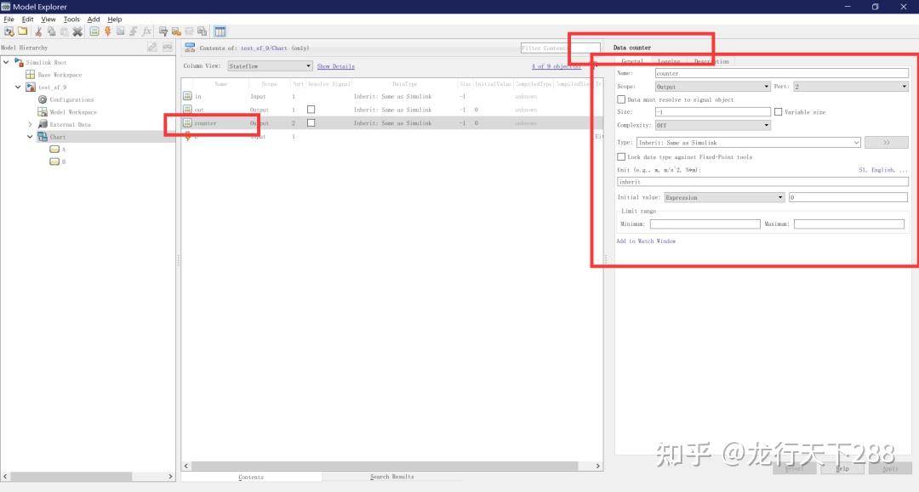Click the Add to Watch Window link
Image resolution: width=919 pixels, height=492 pixels.
point(648,240)
